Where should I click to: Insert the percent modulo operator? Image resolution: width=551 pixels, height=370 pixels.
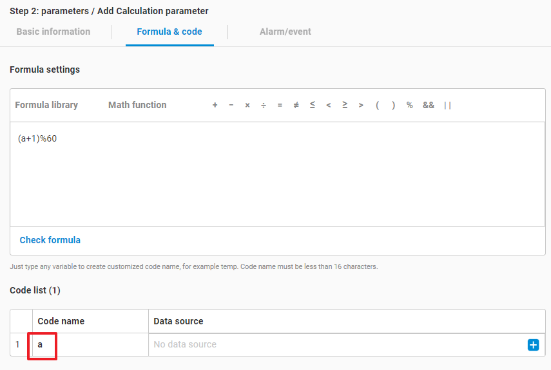(410, 106)
